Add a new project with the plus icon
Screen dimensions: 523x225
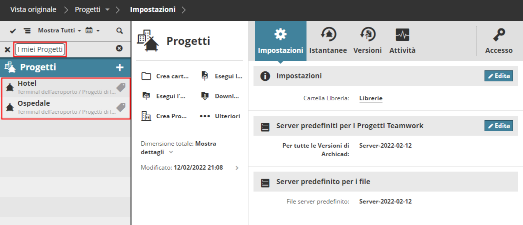click(x=119, y=67)
